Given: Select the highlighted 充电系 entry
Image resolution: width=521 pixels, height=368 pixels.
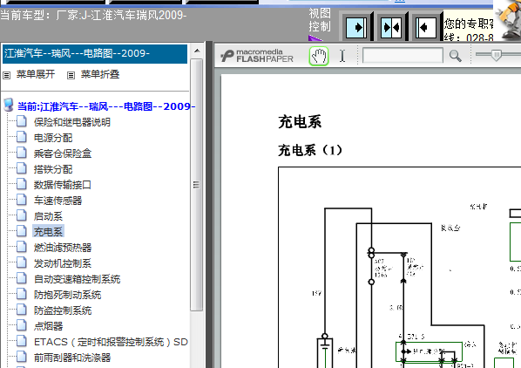Looking at the screenshot, I should 48,232.
